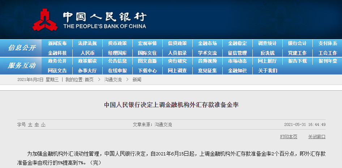Screen dimensions: 342x168
Task: Set font size to medium 中
Action: pyautogui.click(x=37, y=124)
